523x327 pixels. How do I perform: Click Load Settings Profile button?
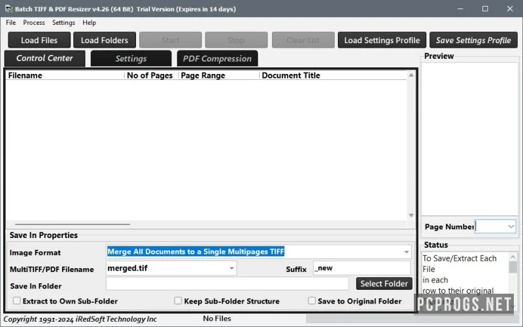(382, 40)
